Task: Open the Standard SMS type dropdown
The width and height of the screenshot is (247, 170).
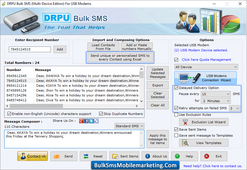Action: (129, 126)
